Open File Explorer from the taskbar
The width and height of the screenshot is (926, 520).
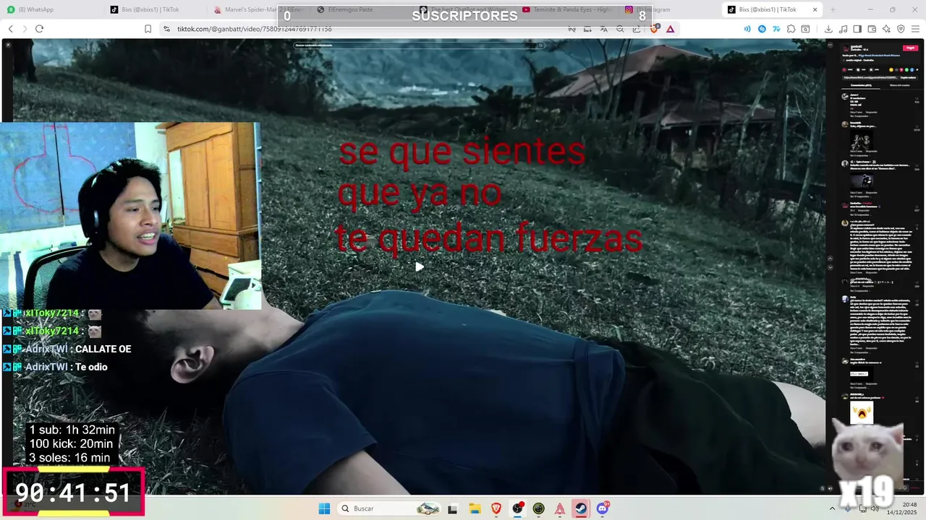(x=475, y=508)
